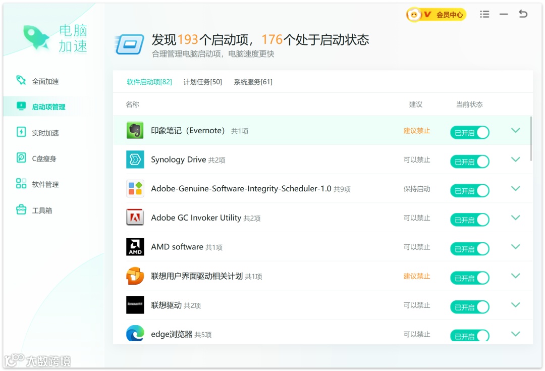Click the 建议 column header
Screen dimensions: 545x371
[416, 104]
